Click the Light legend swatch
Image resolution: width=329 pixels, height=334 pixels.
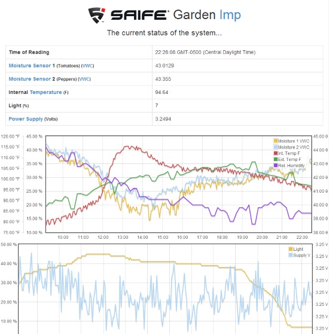(291, 249)
